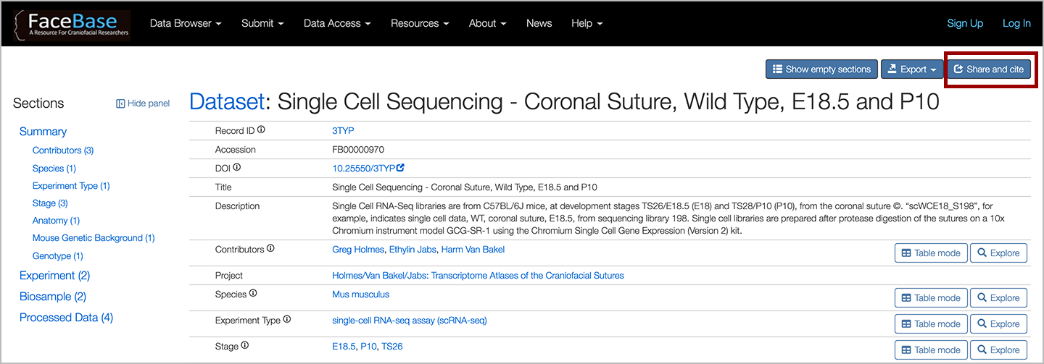Click the info icon next to Species
Image resolution: width=1044 pixels, height=364 pixels.
(253, 293)
